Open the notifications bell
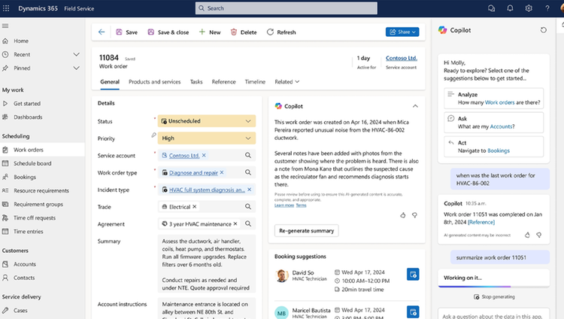The width and height of the screenshot is (564, 319). coord(510,8)
